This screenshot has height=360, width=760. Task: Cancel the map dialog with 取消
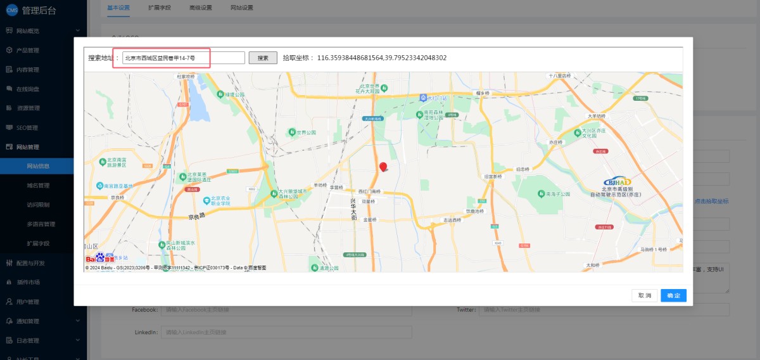coord(644,295)
